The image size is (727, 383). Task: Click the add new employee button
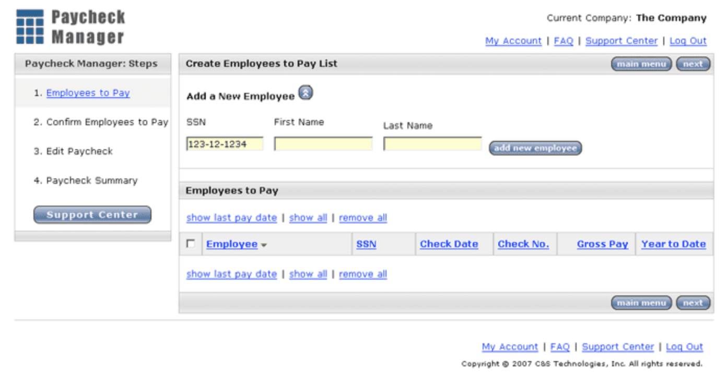click(534, 148)
